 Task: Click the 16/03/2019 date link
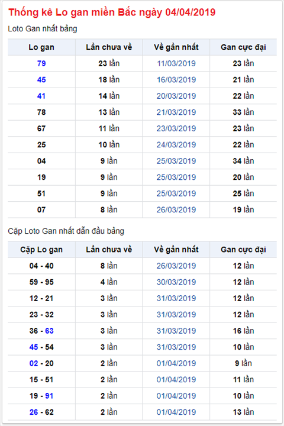click(176, 80)
